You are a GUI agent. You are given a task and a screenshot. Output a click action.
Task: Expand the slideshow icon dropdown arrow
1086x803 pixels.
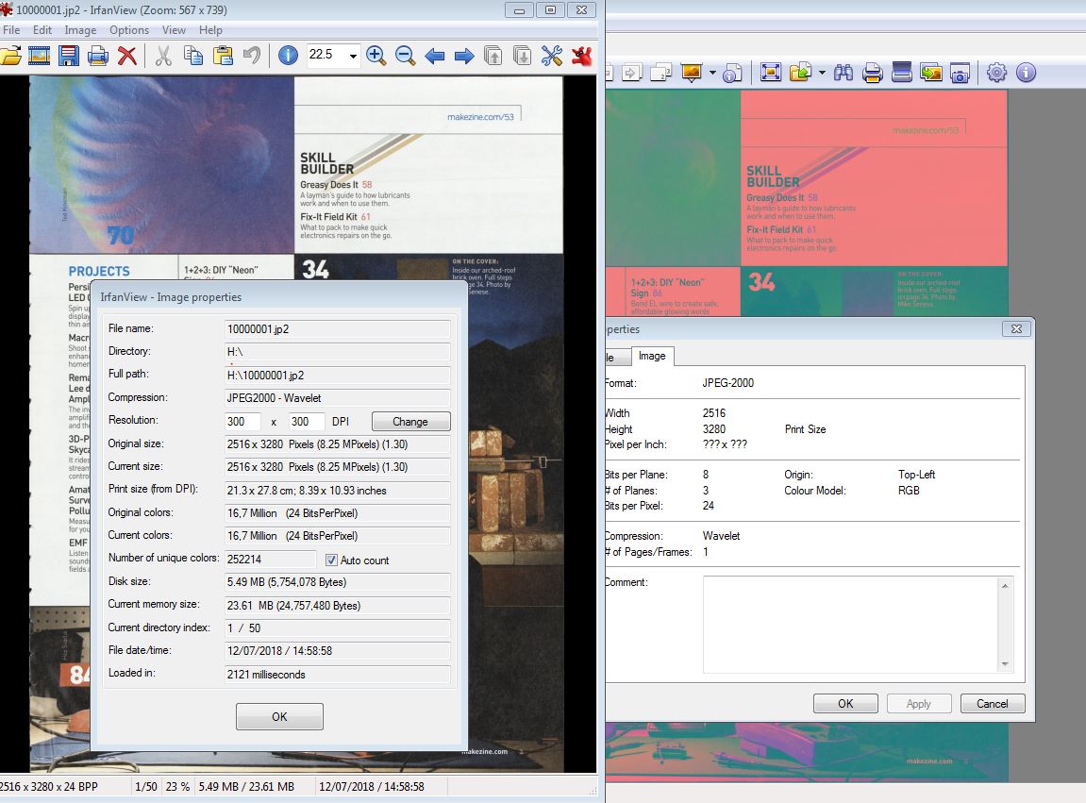point(712,73)
